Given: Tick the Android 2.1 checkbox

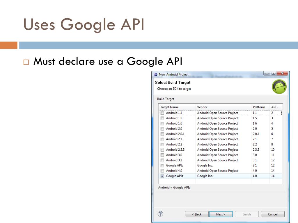Looking at the screenshot, I should coord(162,139).
